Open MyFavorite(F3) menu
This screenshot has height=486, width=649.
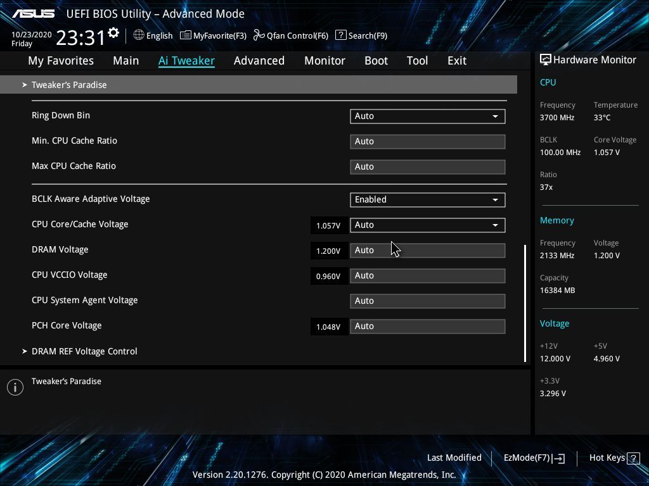[220, 35]
